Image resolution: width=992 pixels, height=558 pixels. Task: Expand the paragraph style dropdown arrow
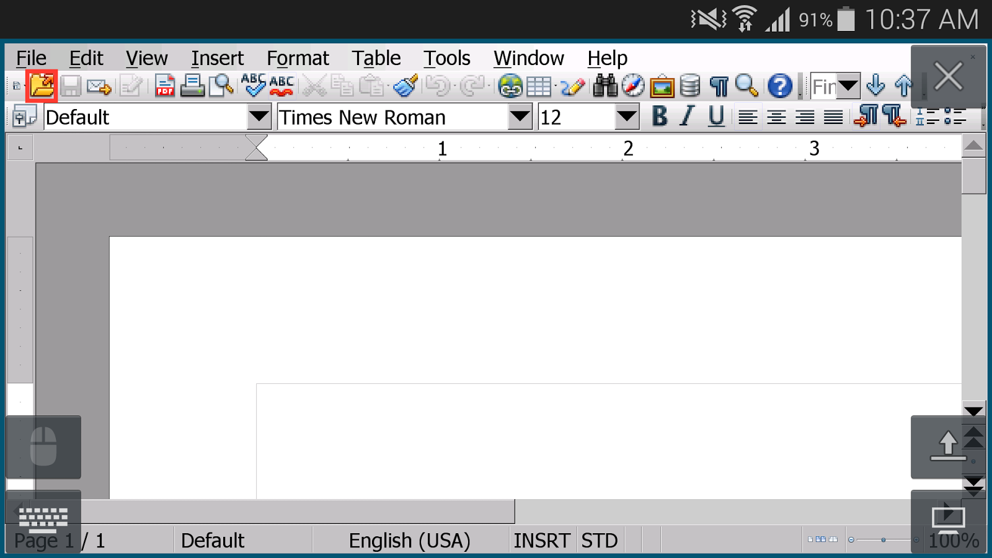tap(259, 117)
